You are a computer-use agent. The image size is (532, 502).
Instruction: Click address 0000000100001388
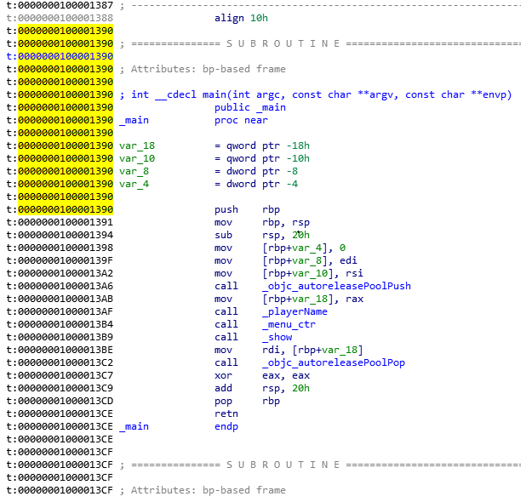66,18
